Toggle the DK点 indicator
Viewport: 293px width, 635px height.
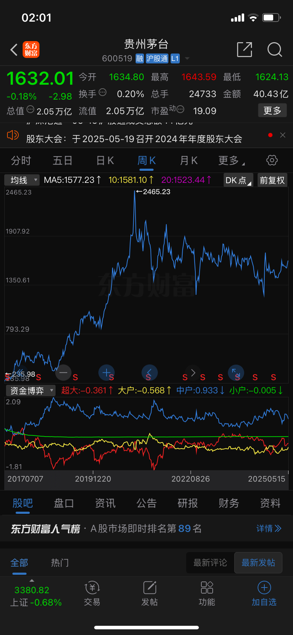click(238, 180)
